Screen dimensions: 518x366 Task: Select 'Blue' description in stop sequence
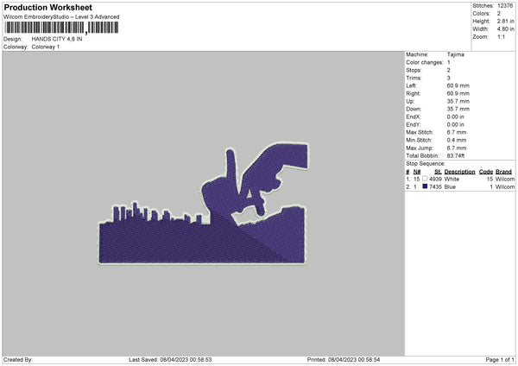point(450,187)
